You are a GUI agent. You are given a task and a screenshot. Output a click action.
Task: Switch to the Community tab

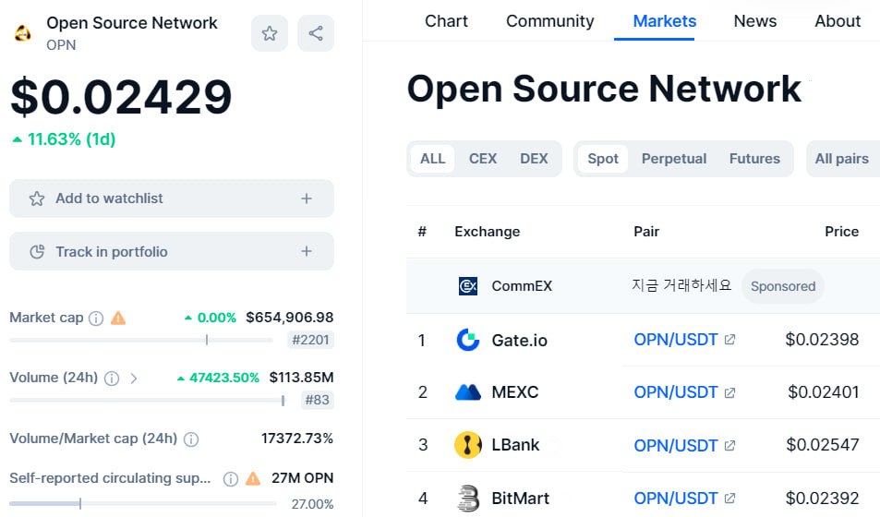[550, 20]
